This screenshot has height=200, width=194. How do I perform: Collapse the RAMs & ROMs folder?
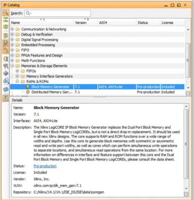coord(17,81)
